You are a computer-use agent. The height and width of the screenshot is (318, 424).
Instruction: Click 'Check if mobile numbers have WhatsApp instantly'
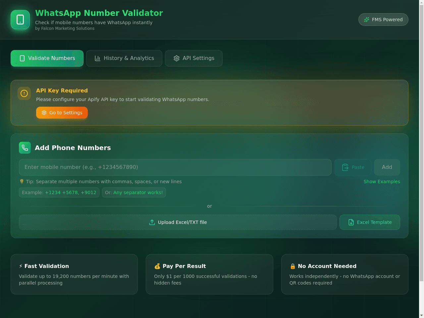click(94, 23)
